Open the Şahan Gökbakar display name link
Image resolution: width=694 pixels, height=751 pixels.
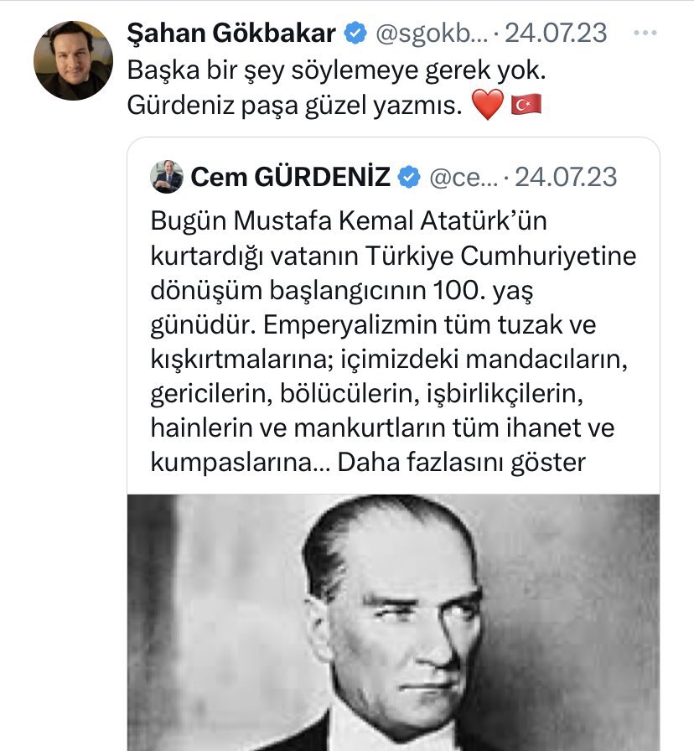(x=230, y=34)
